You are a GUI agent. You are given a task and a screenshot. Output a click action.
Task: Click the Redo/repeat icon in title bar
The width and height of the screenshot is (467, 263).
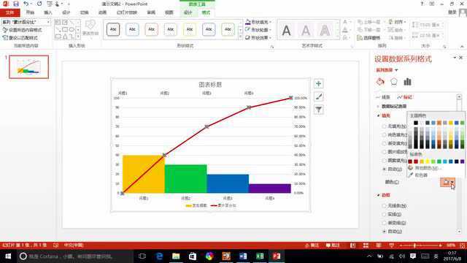click(39, 4)
